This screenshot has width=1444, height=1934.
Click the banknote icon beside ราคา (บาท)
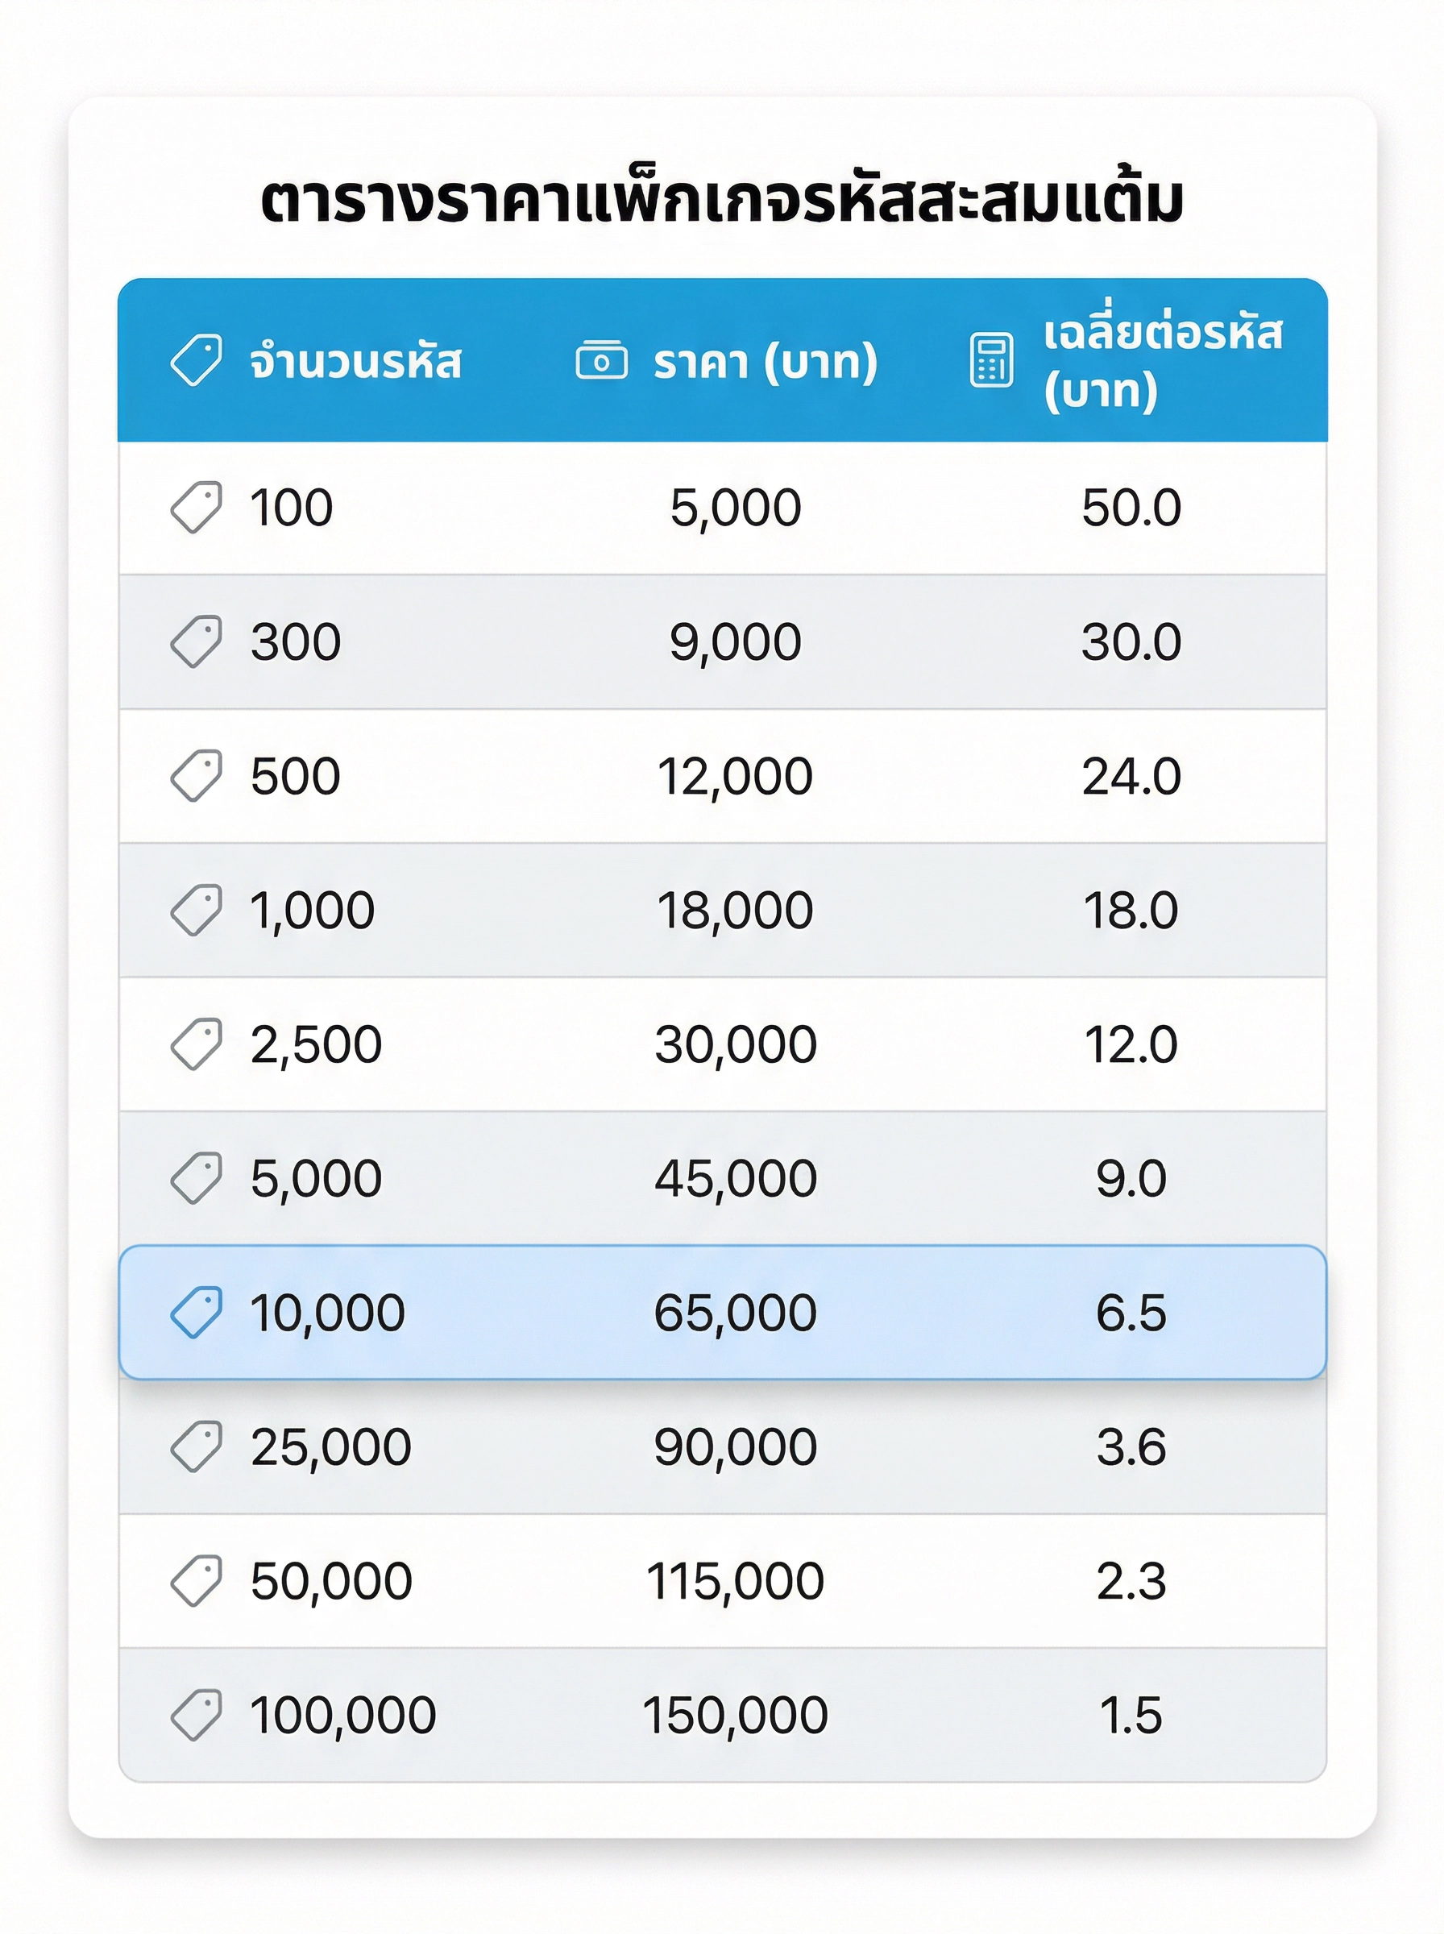click(601, 360)
